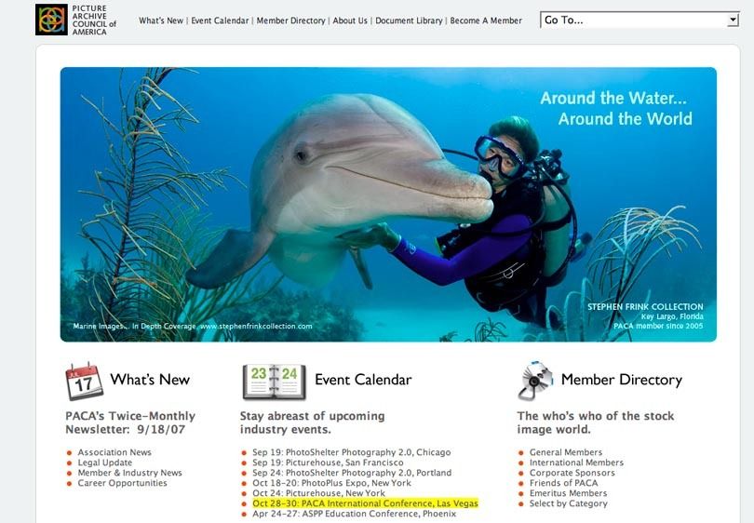Click the Member Directory icon

pyautogui.click(x=535, y=382)
